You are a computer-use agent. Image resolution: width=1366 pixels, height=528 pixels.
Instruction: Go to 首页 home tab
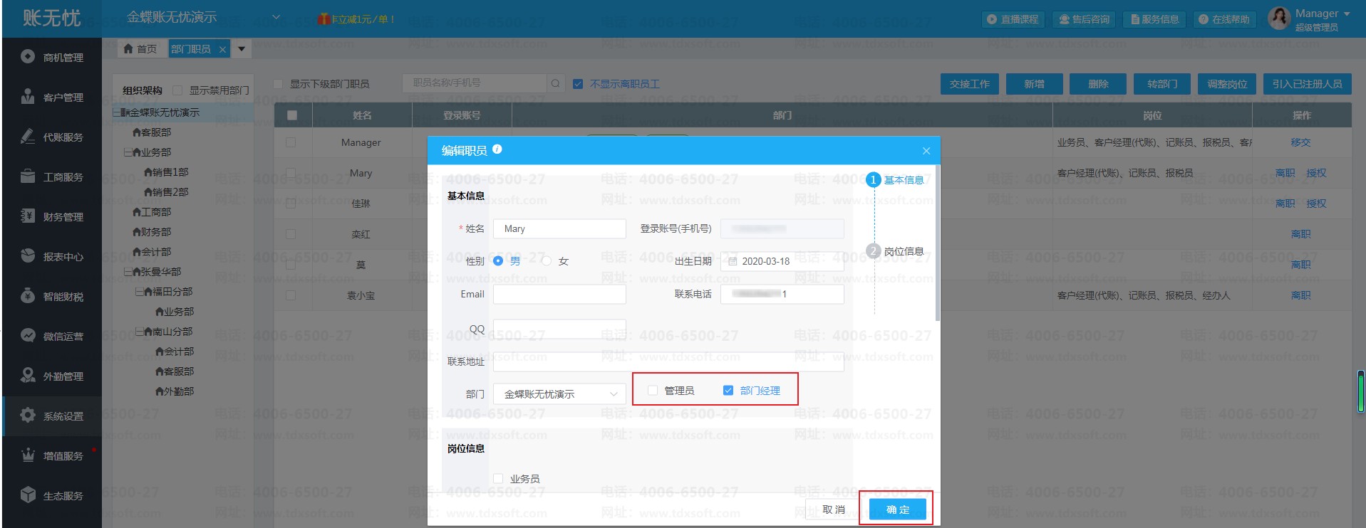tap(140, 48)
